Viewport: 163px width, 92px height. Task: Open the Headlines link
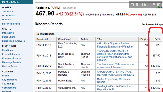pos(8,50)
